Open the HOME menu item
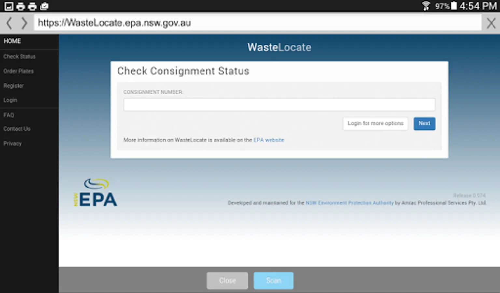The width and height of the screenshot is (500, 293). 12,41
